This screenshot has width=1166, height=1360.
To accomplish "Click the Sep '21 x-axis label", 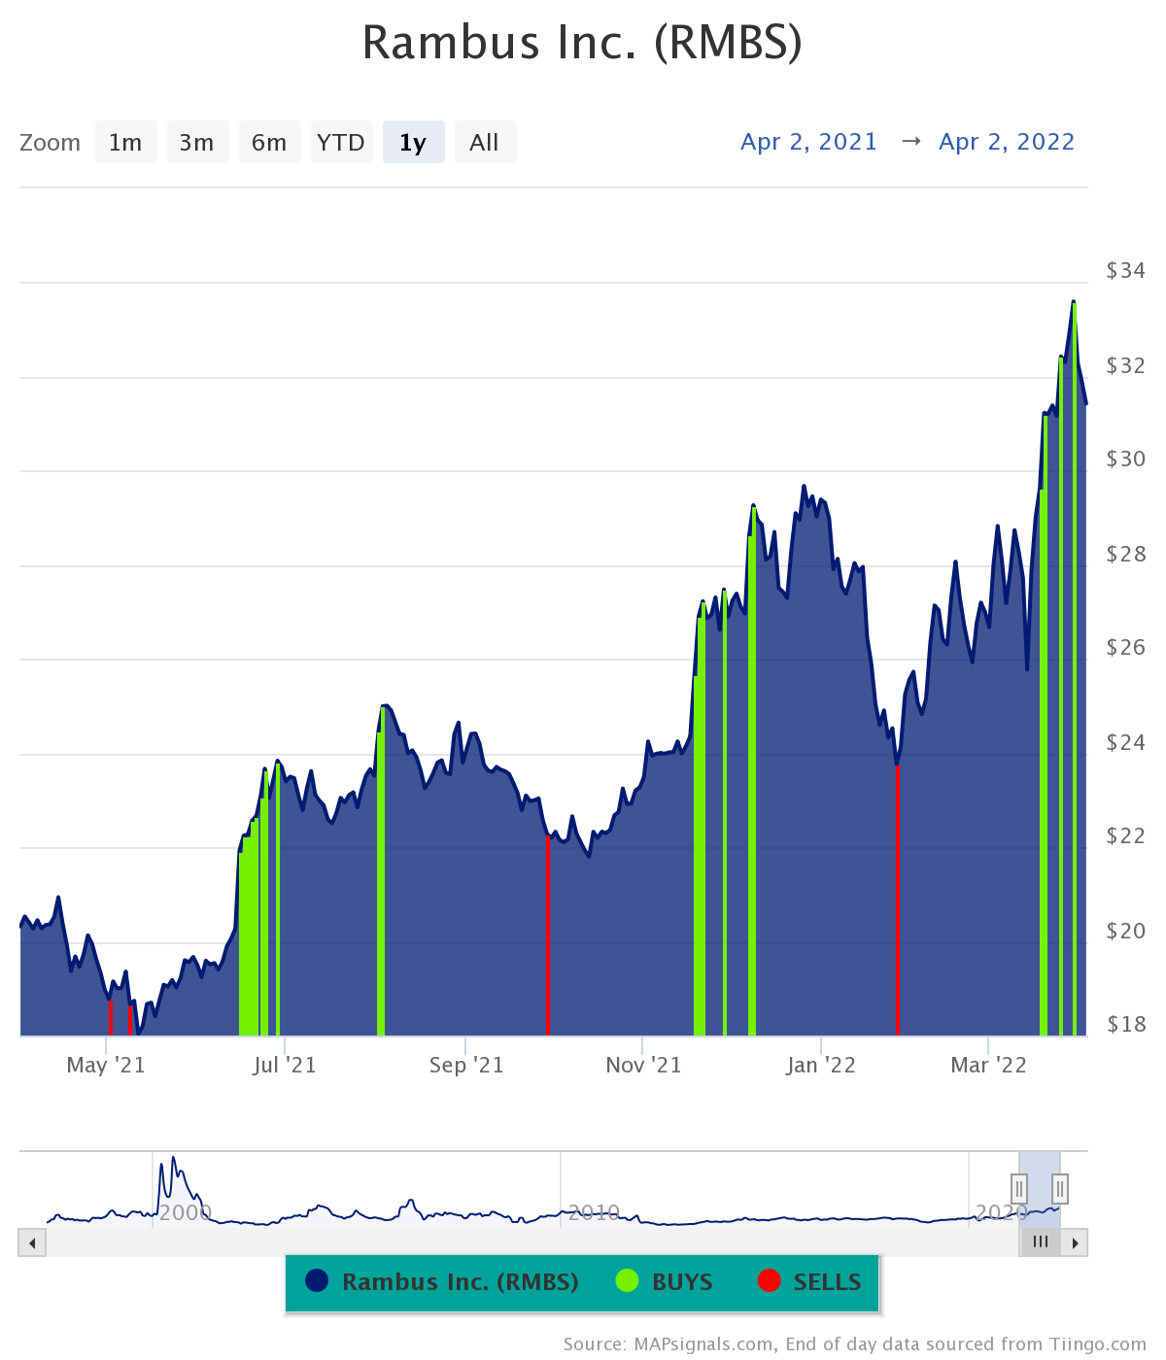I will [x=466, y=1065].
